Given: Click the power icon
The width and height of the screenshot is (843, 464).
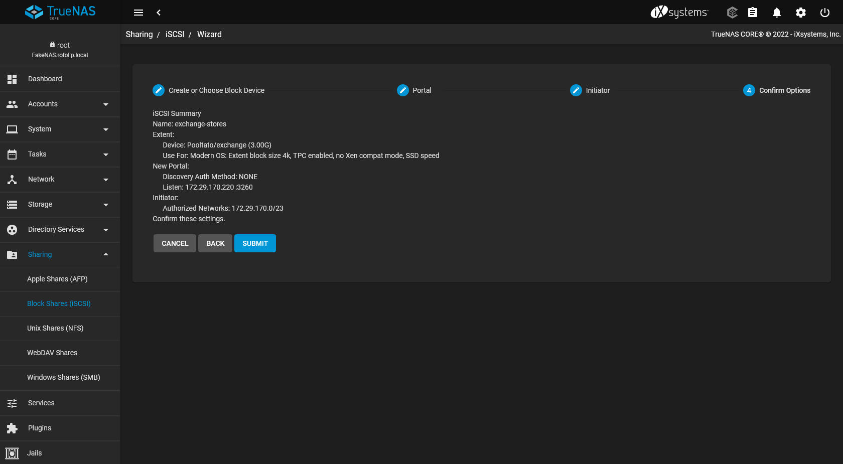Looking at the screenshot, I should click(x=825, y=13).
